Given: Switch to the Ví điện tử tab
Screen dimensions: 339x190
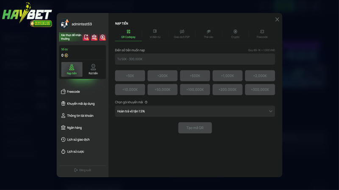Looking at the screenshot, I should click(x=155, y=34).
